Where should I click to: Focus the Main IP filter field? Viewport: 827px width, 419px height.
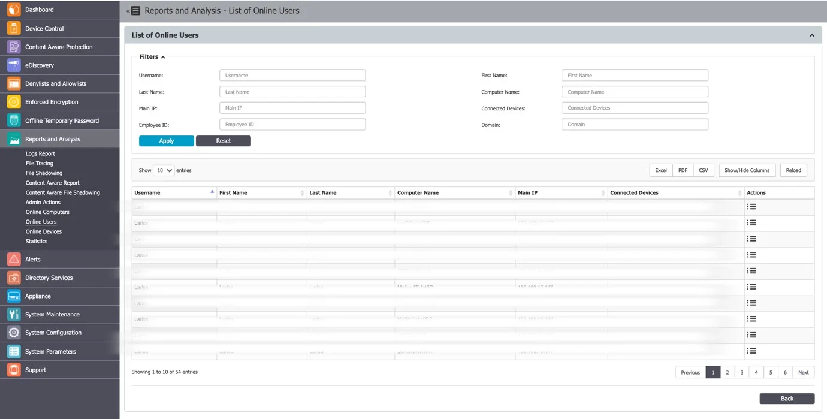click(292, 108)
